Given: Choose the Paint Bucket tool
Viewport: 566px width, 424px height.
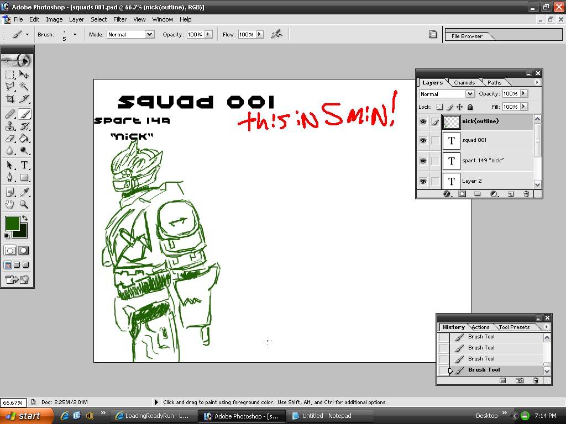Looking at the screenshot, I should 24,139.
